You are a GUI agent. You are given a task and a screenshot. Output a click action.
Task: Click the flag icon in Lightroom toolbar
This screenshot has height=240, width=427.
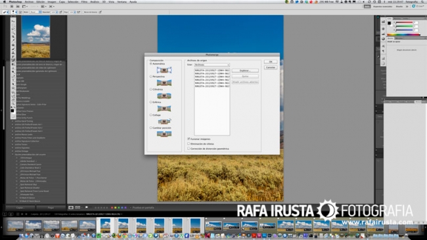tap(87, 207)
